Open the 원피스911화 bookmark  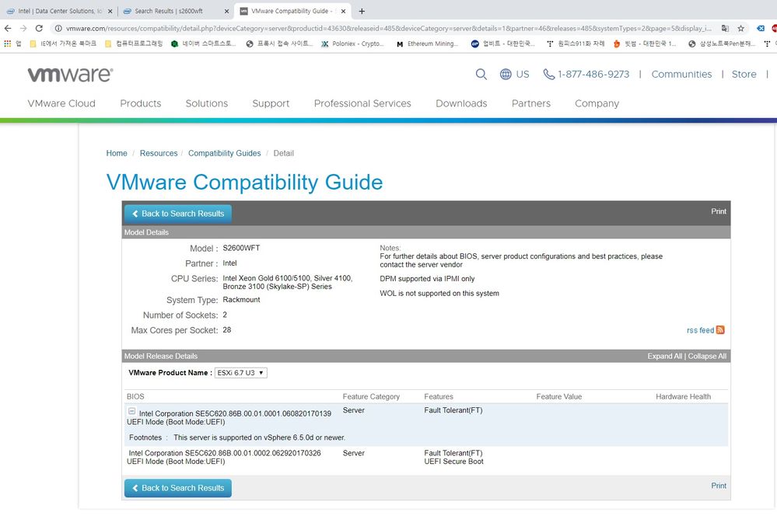[x=576, y=44]
